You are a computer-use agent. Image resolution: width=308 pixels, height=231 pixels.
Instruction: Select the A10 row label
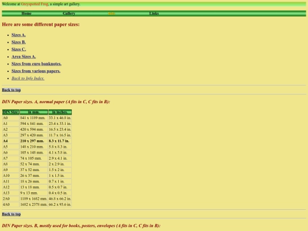coord(11,176)
